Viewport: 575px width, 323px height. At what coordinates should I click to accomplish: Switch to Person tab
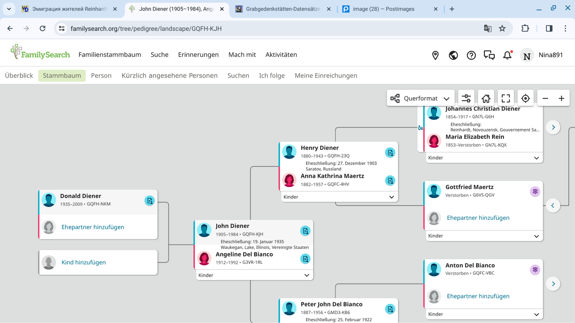pos(101,75)
